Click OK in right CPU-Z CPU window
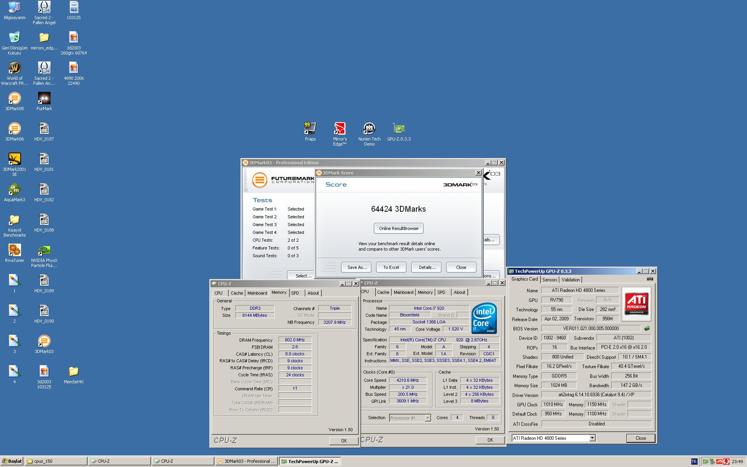Screen dimensions: 747x467 [x=490, y=440]
